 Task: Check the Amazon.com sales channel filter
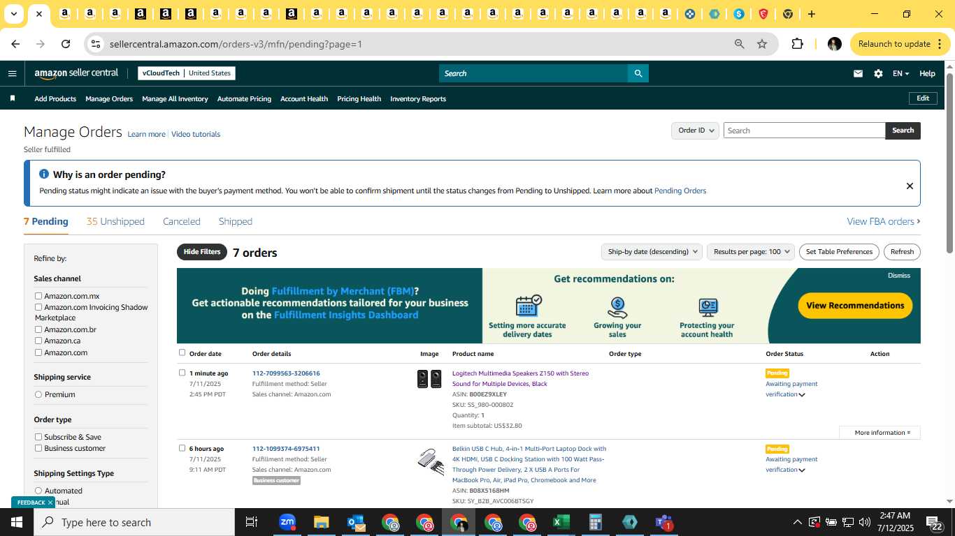click(x=38, y=352)
